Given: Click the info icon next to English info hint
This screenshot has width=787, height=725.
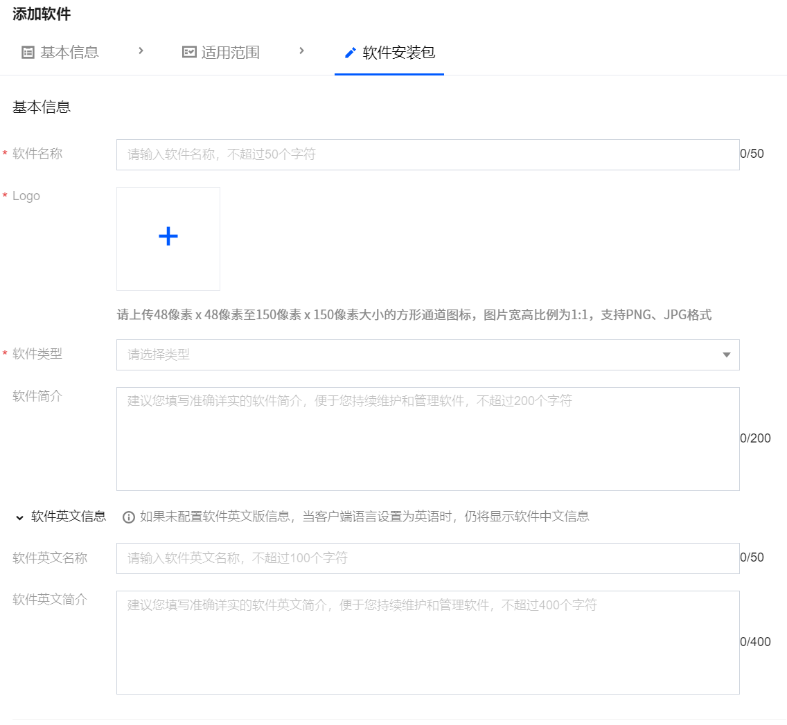Looking at the screenshot, I should tap(128, 517).
